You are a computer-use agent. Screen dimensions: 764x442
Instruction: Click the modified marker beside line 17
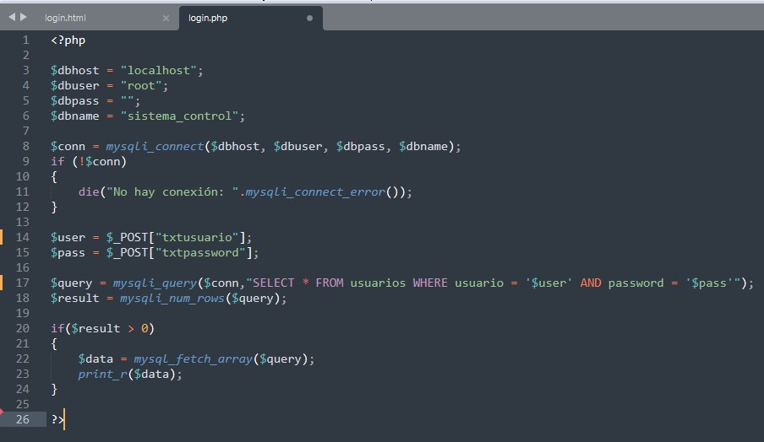[x=2, y=283]
